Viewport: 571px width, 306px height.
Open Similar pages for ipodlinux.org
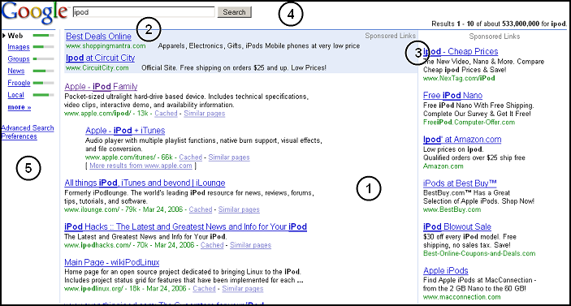click(x=243, y=288)
